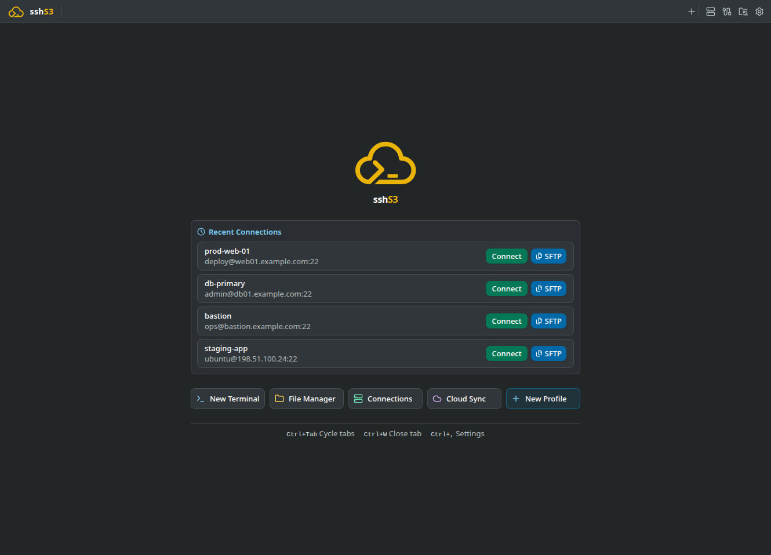Select the prod-web-01 connection name
771x555 pixels.
point(227,251)
